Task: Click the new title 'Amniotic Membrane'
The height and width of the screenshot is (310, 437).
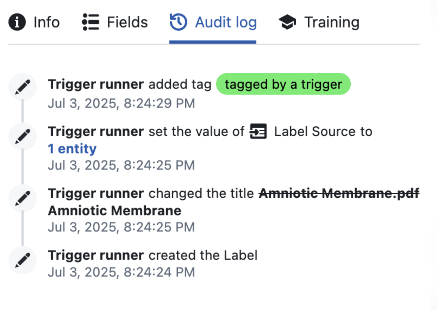Action: (114, 210)
